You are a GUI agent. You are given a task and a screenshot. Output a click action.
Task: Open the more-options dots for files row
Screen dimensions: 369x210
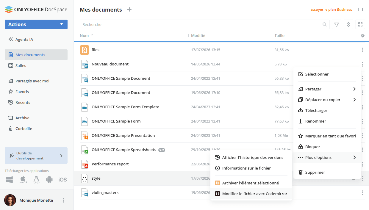click(x=362, y=50)
